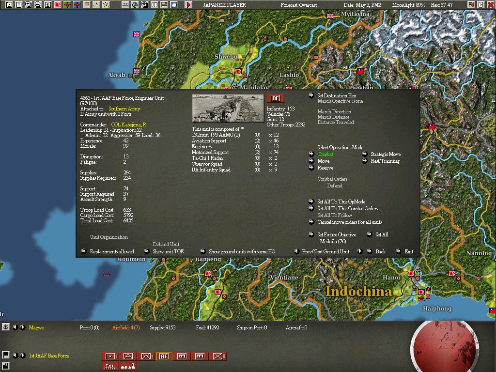Click next unit arrow beside 1st JAAF Base Force
The image size is (496, 372).
coord(23,355)
